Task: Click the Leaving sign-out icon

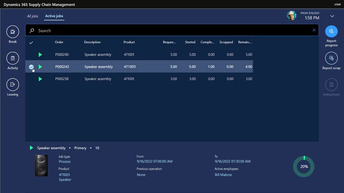Action: [x=13, y=84]
